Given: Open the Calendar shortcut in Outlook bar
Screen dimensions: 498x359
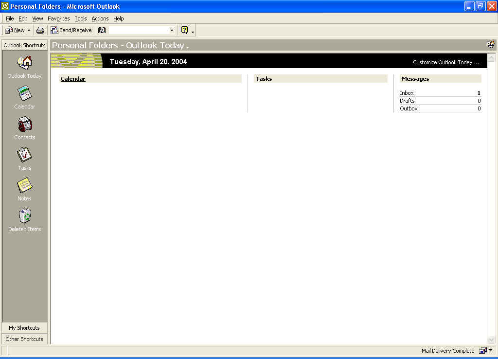Looking at the screenshot, I should point(24,93).
